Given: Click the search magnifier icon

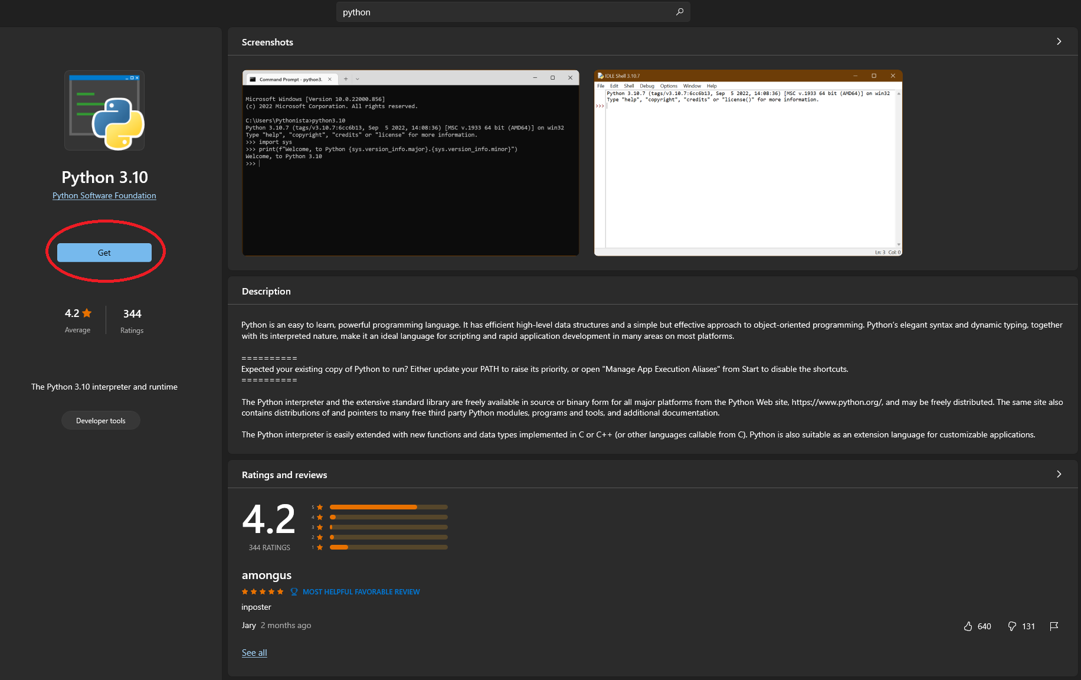Looking at the screenshot, I should 679,12.
